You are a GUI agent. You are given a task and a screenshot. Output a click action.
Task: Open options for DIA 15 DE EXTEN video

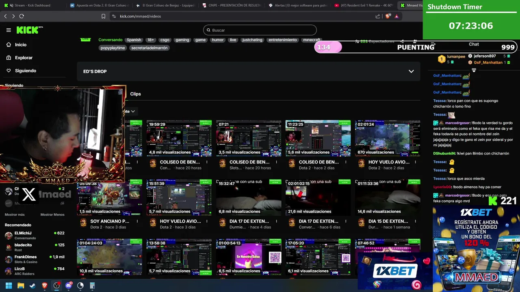[x=415, y=221]
